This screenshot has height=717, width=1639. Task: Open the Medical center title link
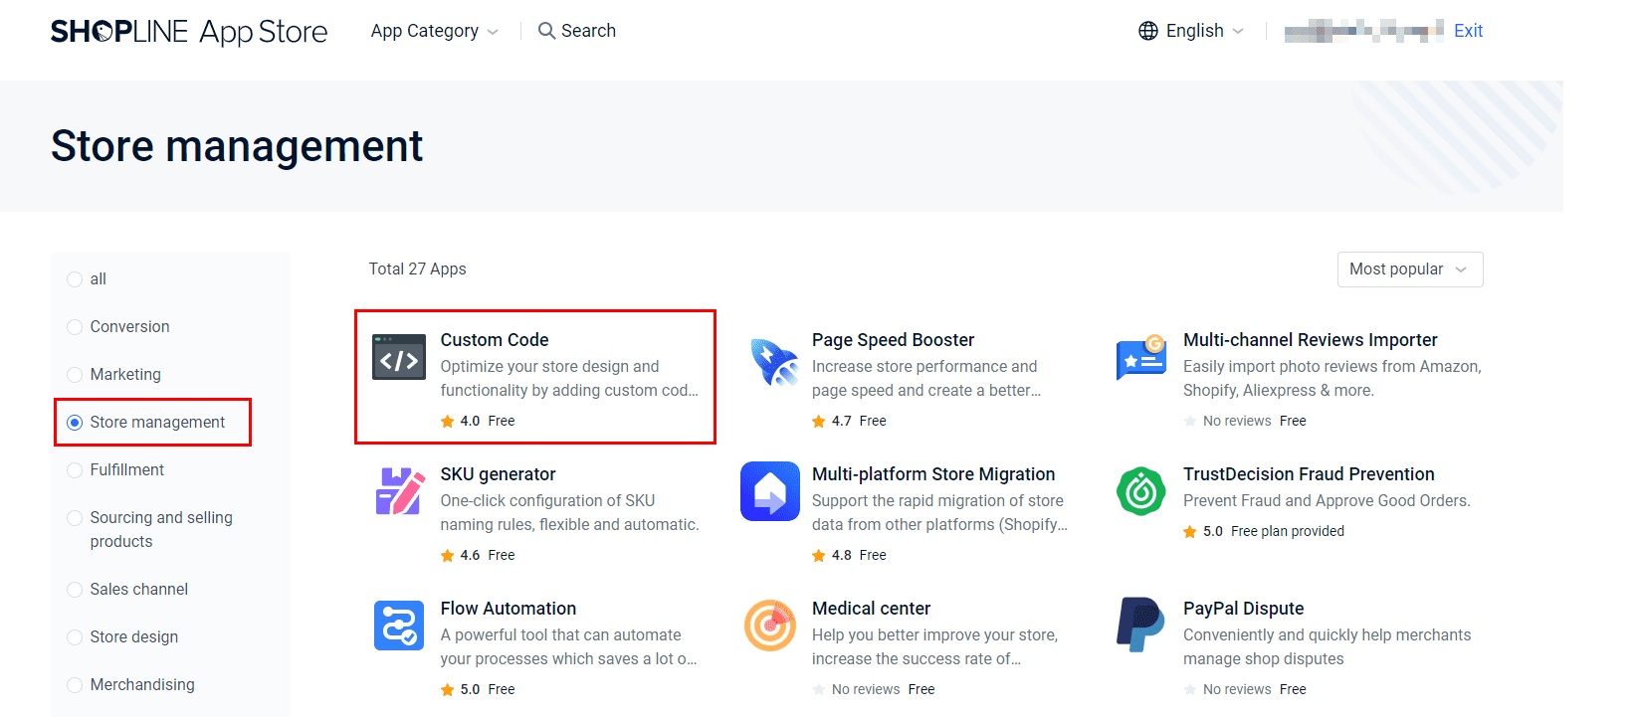point(871,609)
